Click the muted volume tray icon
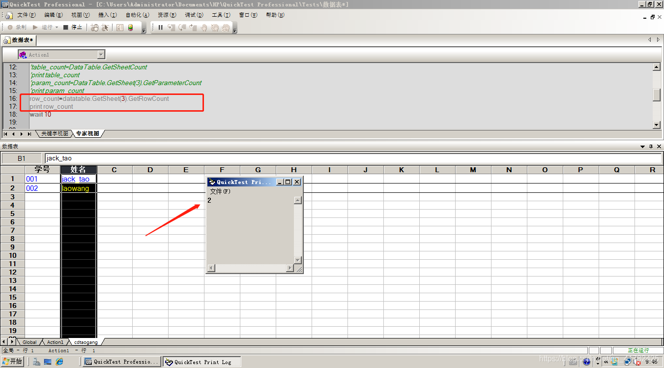664x368 pixels. pyautogui.click(x=637, y=362)
